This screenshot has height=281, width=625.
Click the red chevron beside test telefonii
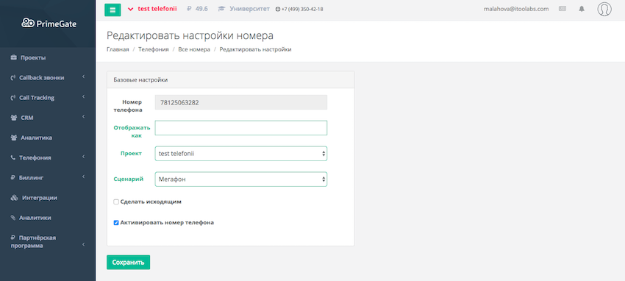[x=130, y=9]
